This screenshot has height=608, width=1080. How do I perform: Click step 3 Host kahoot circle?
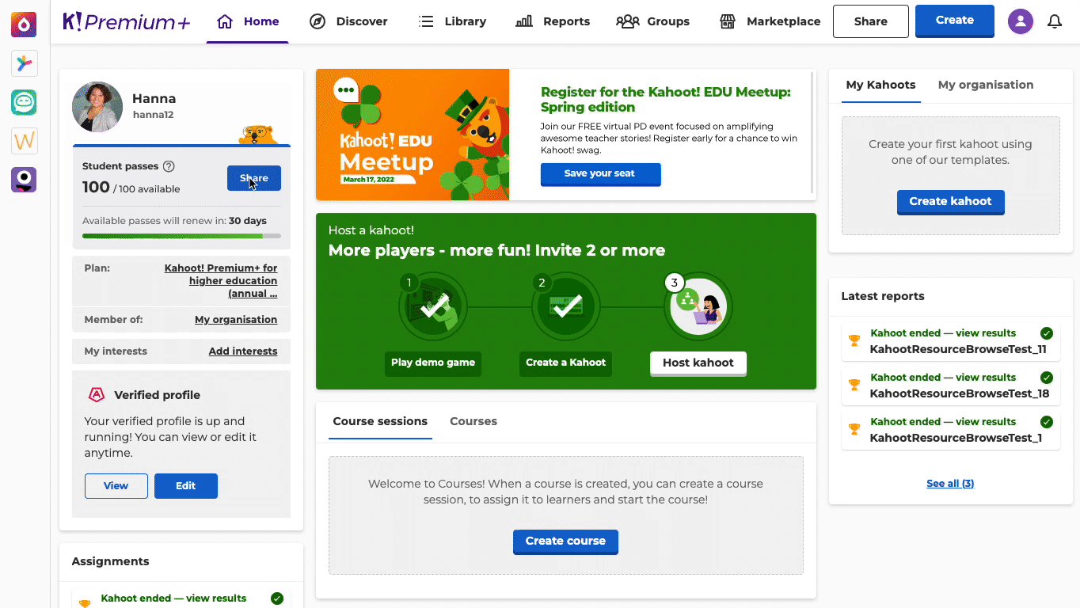698,306
